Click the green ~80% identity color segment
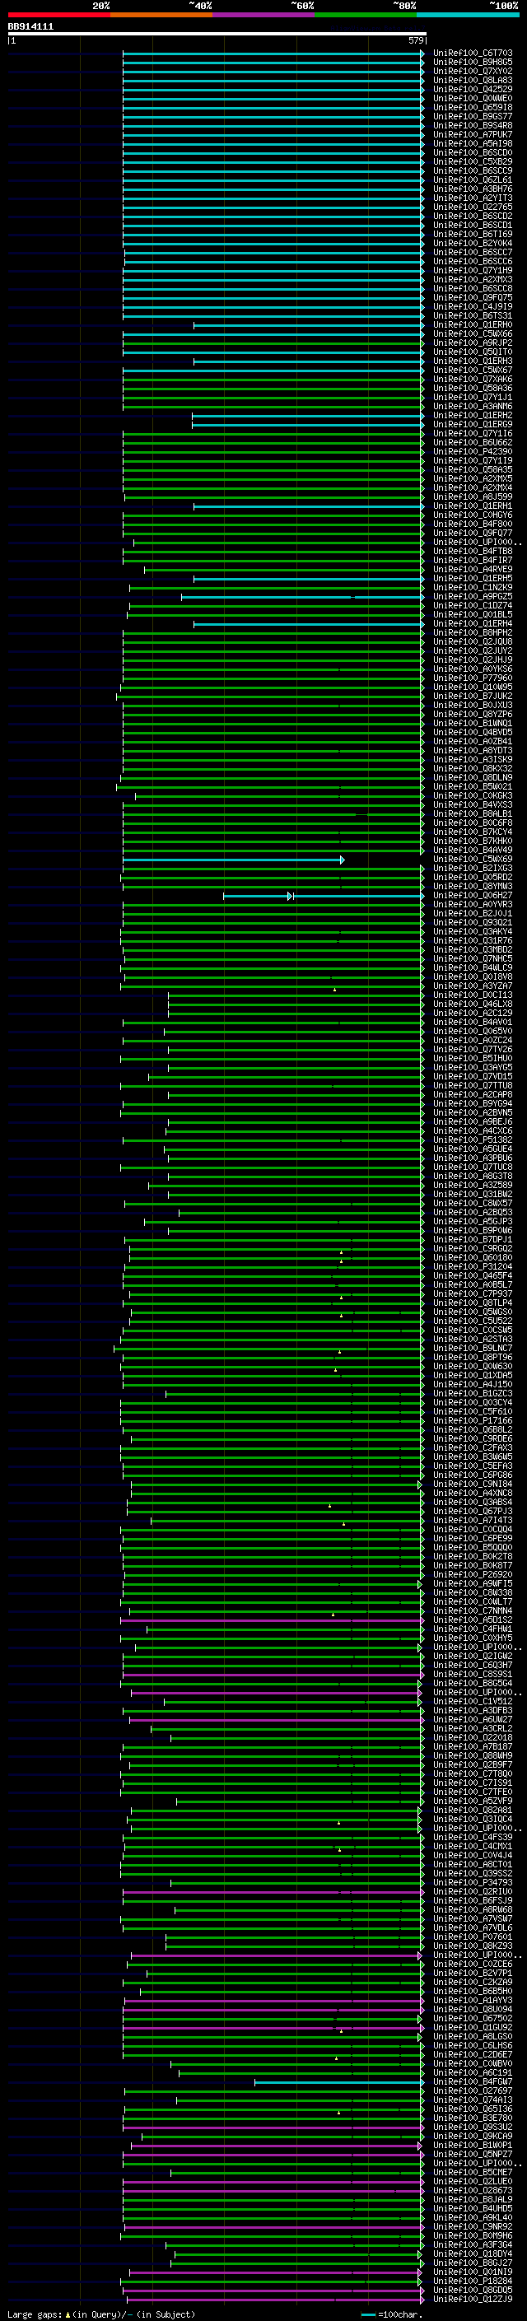The image size is (527, 2321). click(366, 15)
